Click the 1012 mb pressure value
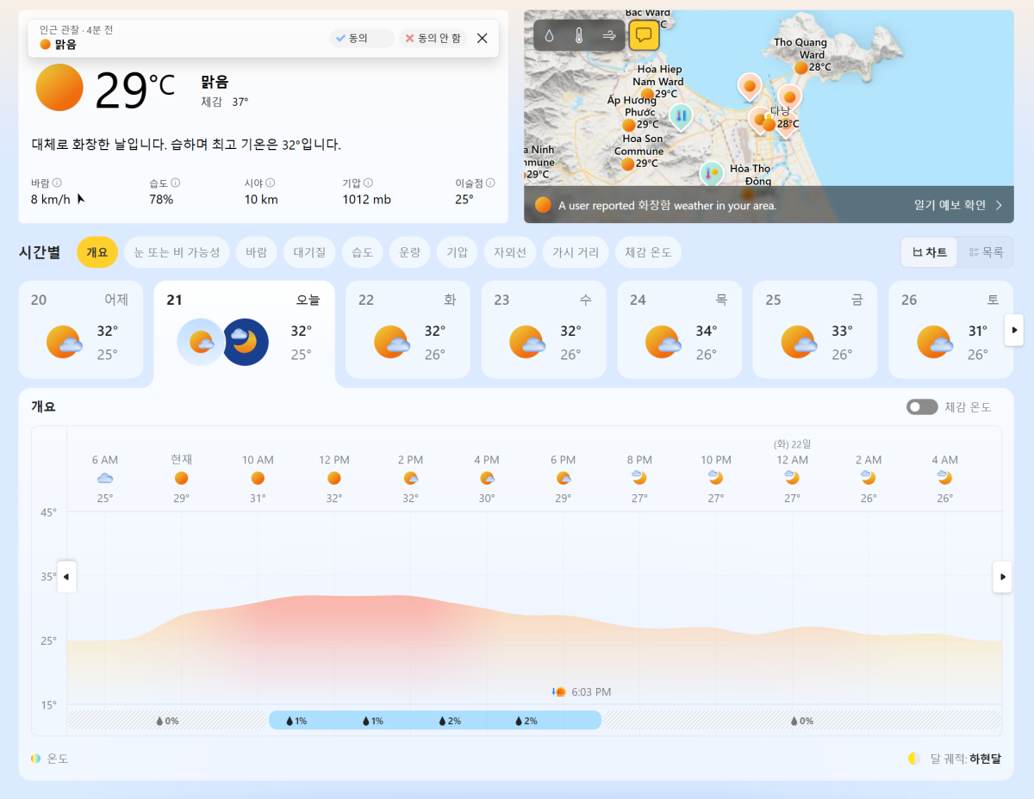This screenshot has width=1034, height=799. tap(366, 199)
